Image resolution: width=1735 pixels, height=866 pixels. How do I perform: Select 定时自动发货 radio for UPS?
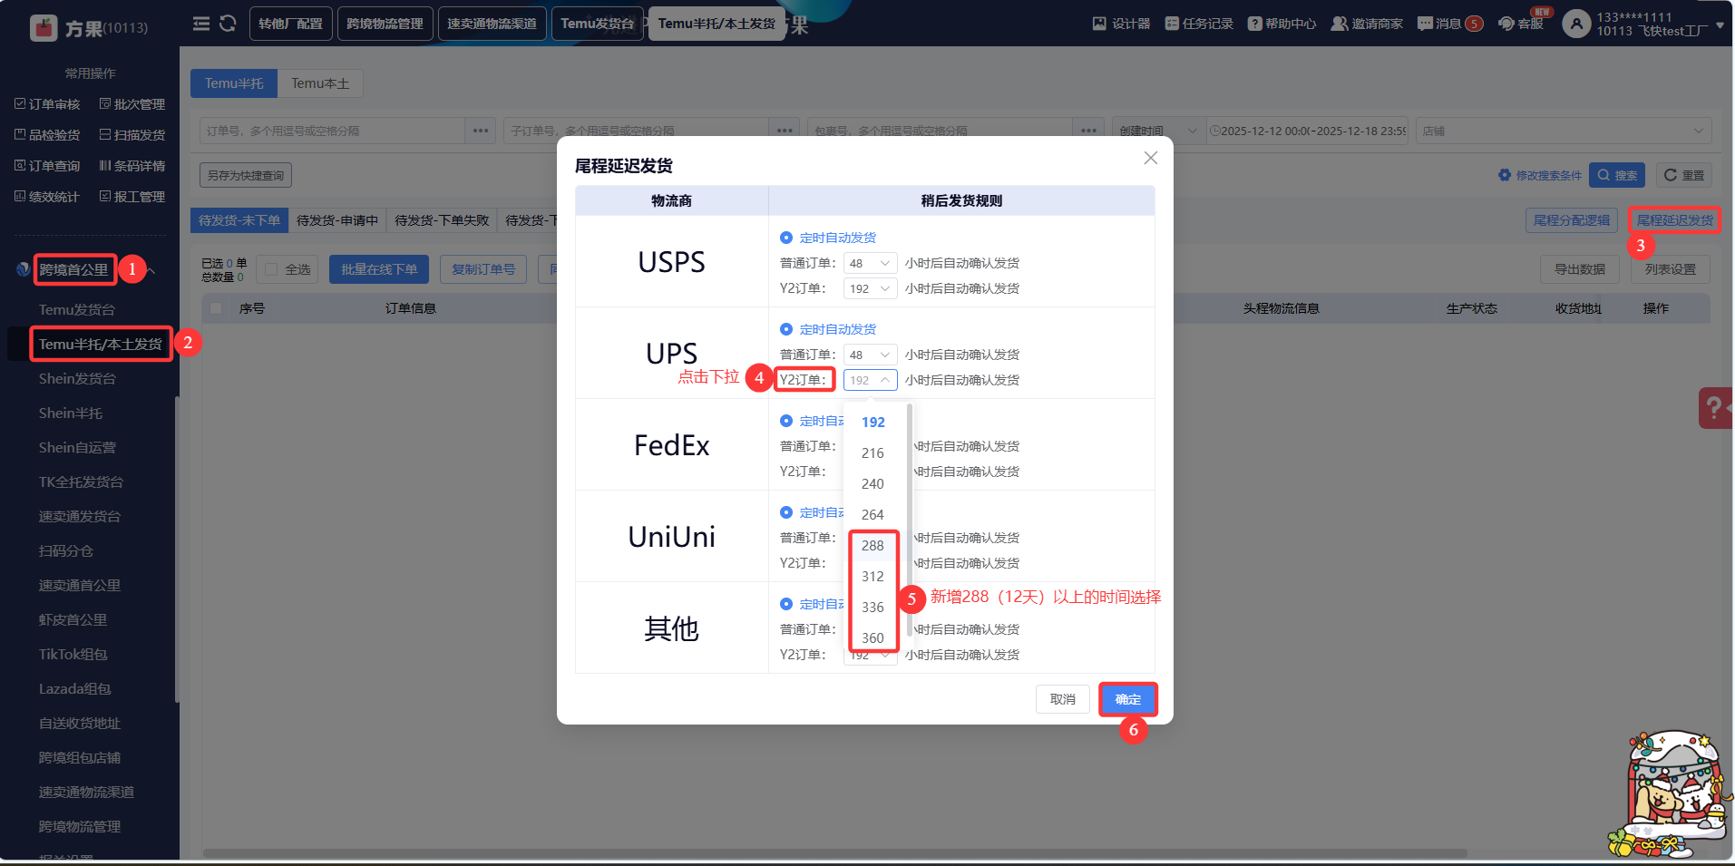(786, 329)
